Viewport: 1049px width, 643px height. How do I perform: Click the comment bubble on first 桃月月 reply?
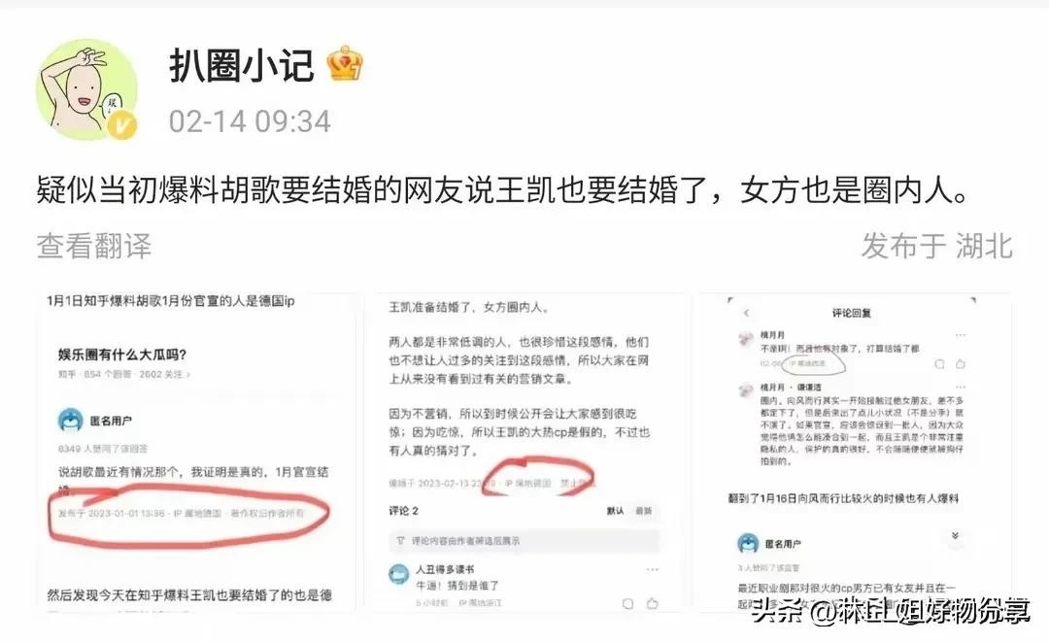(x=939, y=364)
